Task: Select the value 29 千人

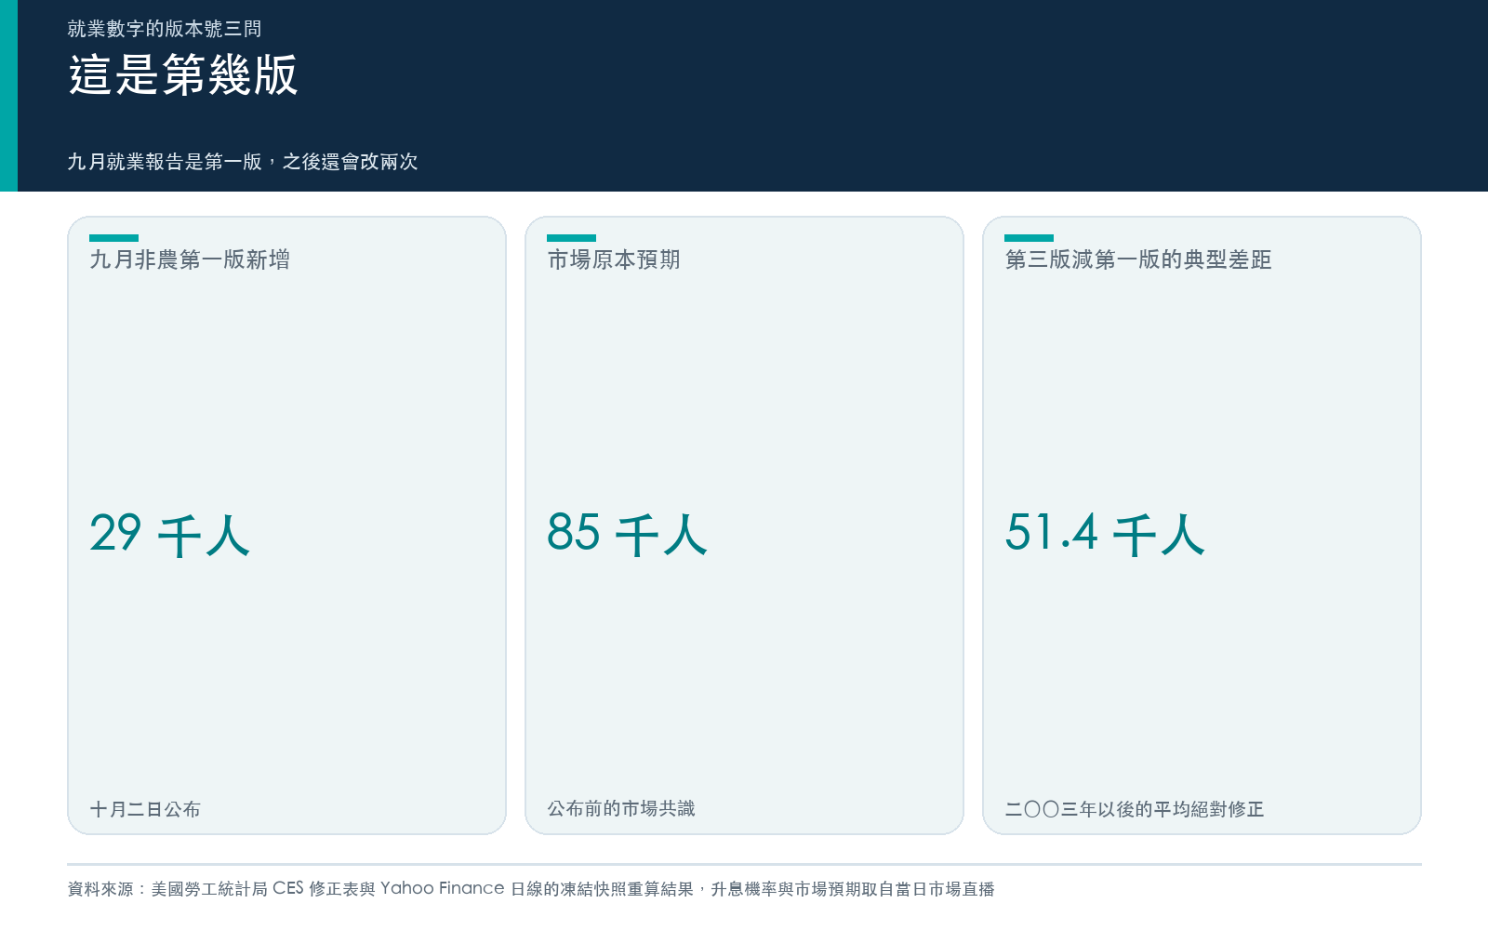Action: [170, 534]
